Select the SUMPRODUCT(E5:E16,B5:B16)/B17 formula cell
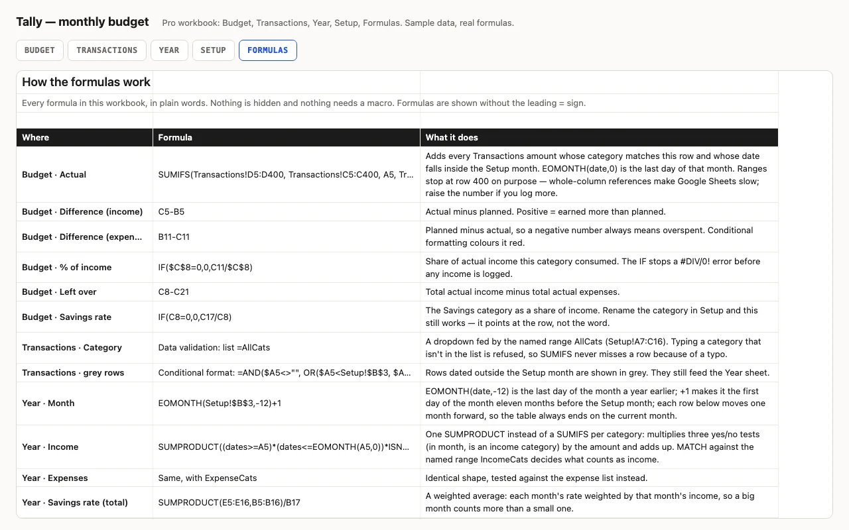This screenshot has width=849, height=530. [x=287, y=503]
